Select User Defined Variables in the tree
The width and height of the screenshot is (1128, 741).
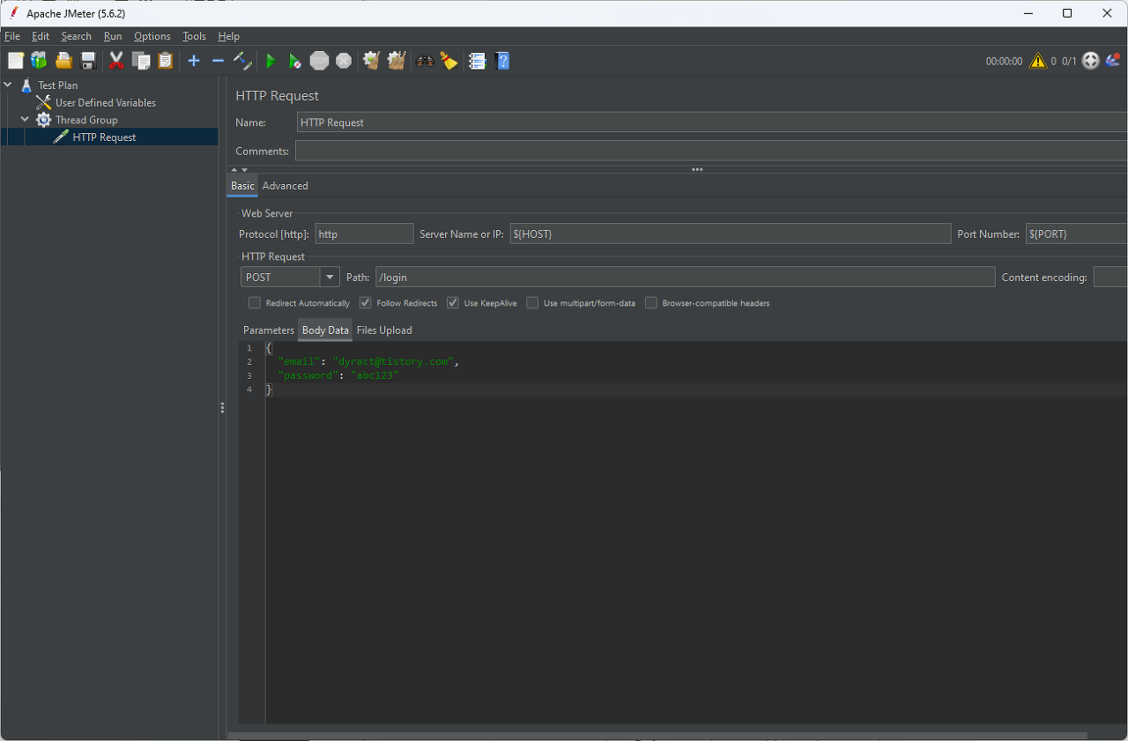105,103
